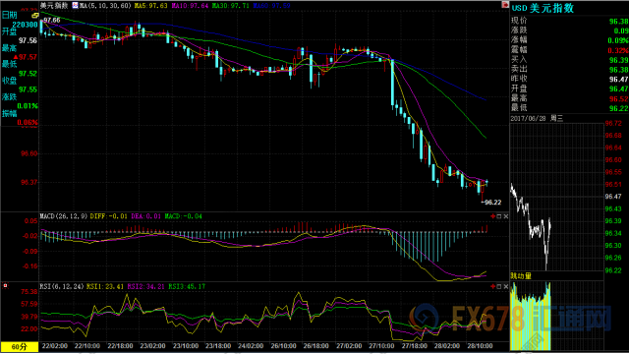Click the 2017/06/28 周三 date label
This screenshot has width=629, height=354.
point(537,118)
